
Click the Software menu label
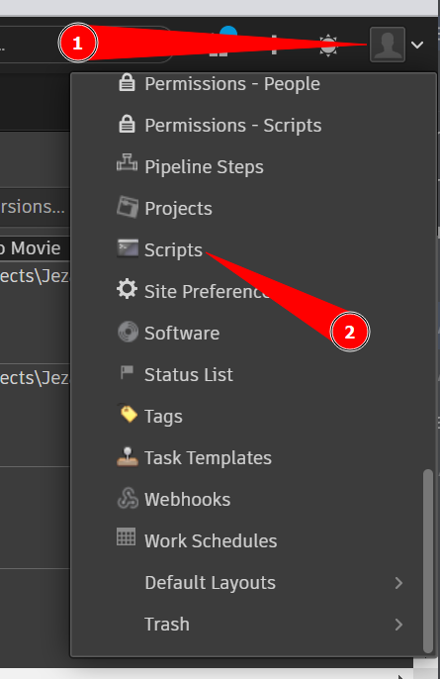pyautogui.click(x=182, y=334)
